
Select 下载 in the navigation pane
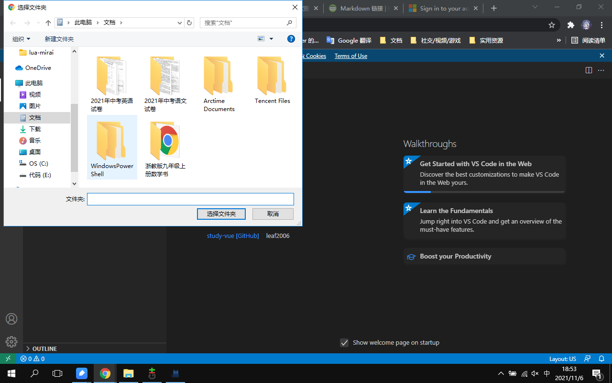click(35, 129)
